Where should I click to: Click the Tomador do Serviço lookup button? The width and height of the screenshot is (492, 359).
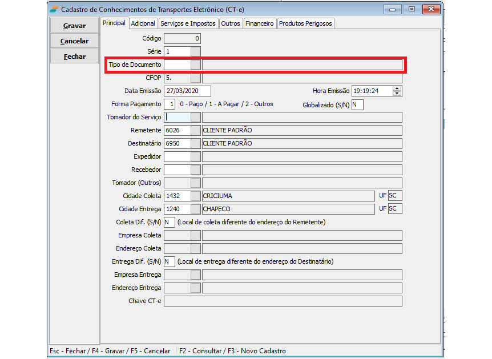point(196,117)
